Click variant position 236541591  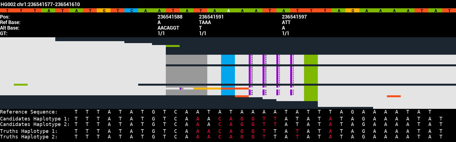point(211,17)
